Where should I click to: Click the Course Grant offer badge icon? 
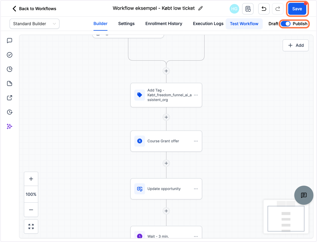[139, 141]
